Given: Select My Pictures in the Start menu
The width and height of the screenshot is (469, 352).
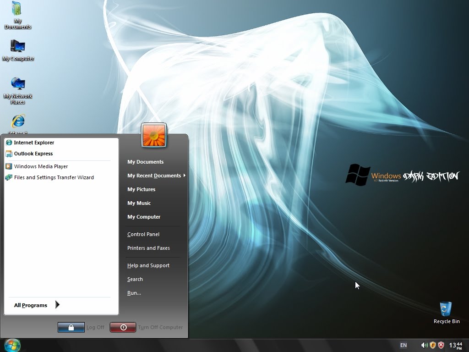Looking at the screenshot, I should coord(141,189).
